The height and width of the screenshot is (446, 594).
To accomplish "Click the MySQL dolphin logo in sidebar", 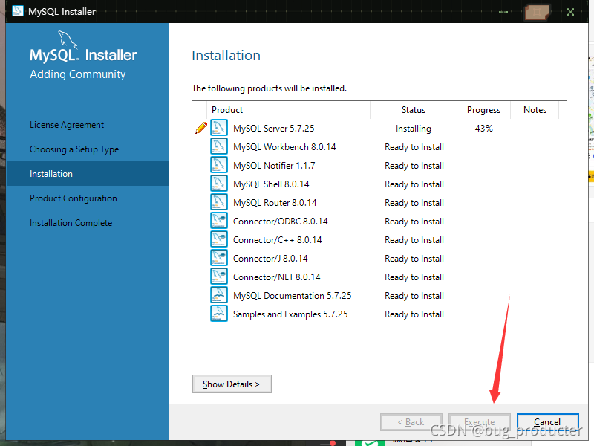I will click(x=68, y=39).
